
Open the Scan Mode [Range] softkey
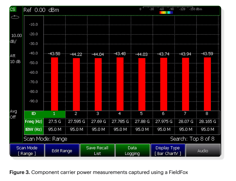(x=27, y=150)
